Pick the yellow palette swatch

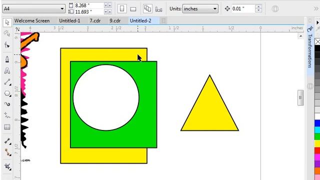tap(317, 143)
